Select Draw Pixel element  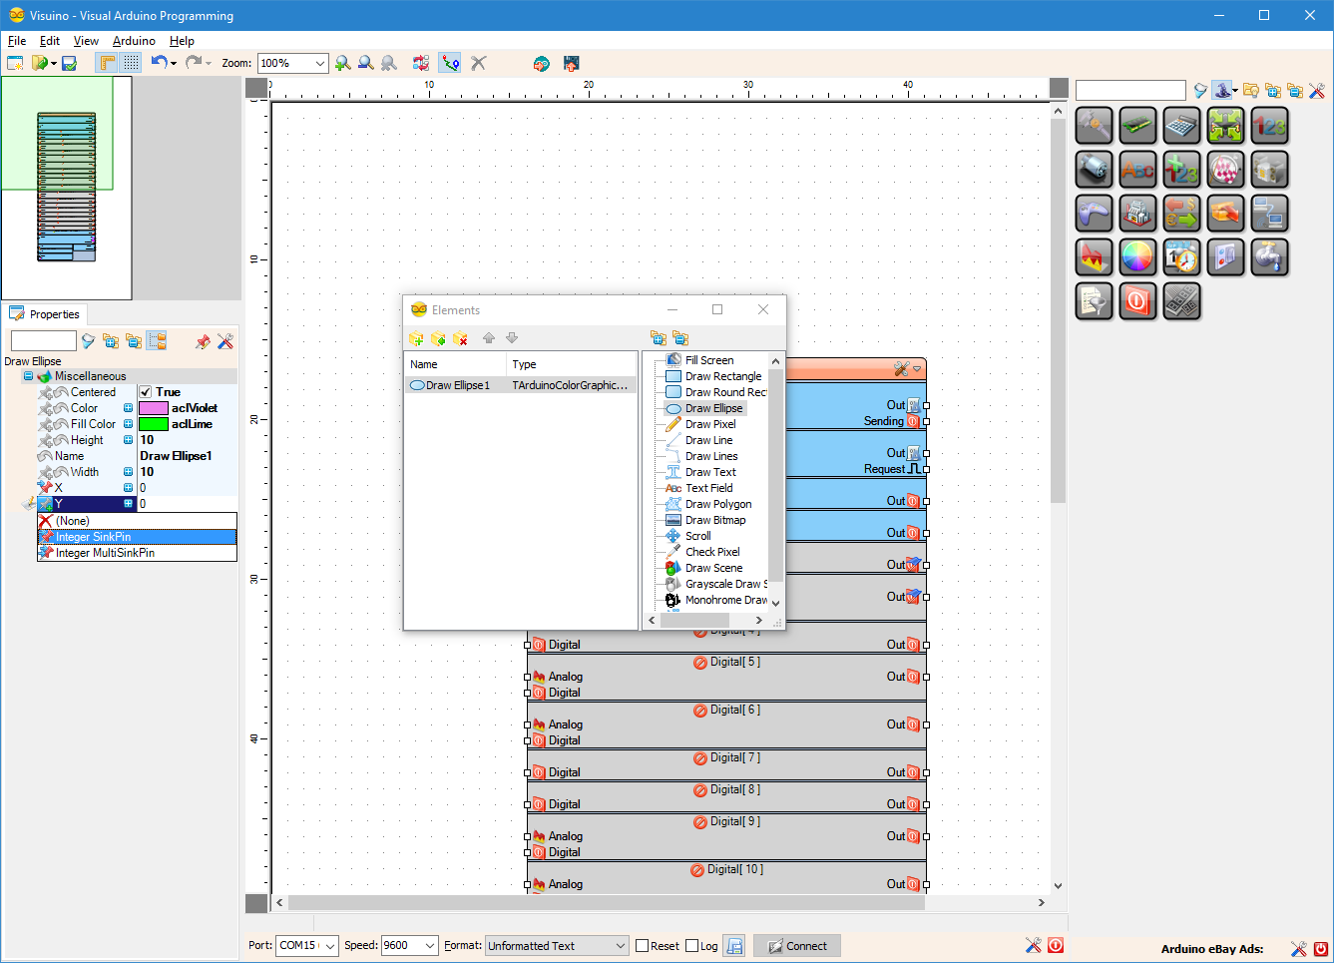click(710, 424)
